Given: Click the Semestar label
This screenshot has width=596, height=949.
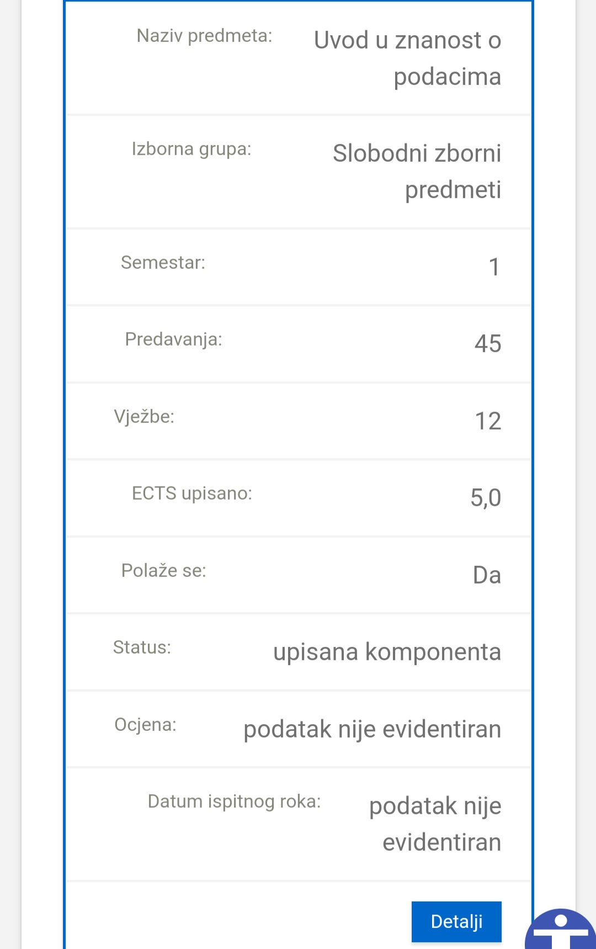Looking at the screenshot, I should point(163,262).
